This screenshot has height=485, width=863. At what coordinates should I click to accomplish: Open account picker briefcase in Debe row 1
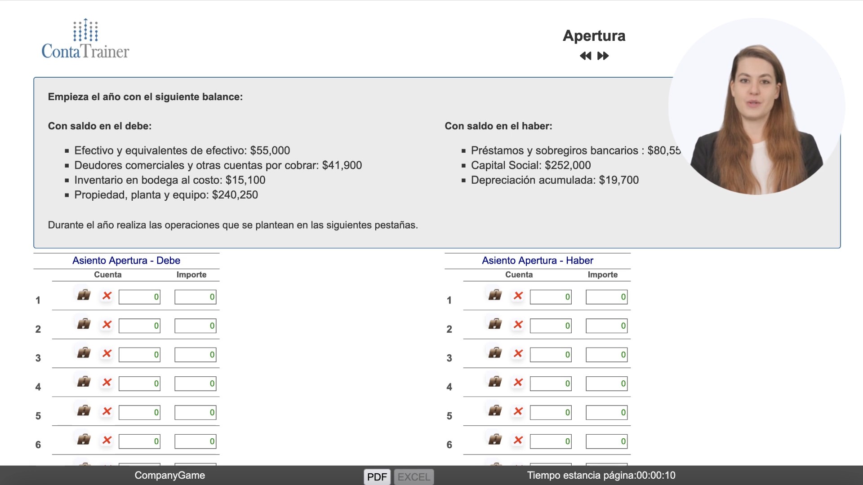[84, 295]
